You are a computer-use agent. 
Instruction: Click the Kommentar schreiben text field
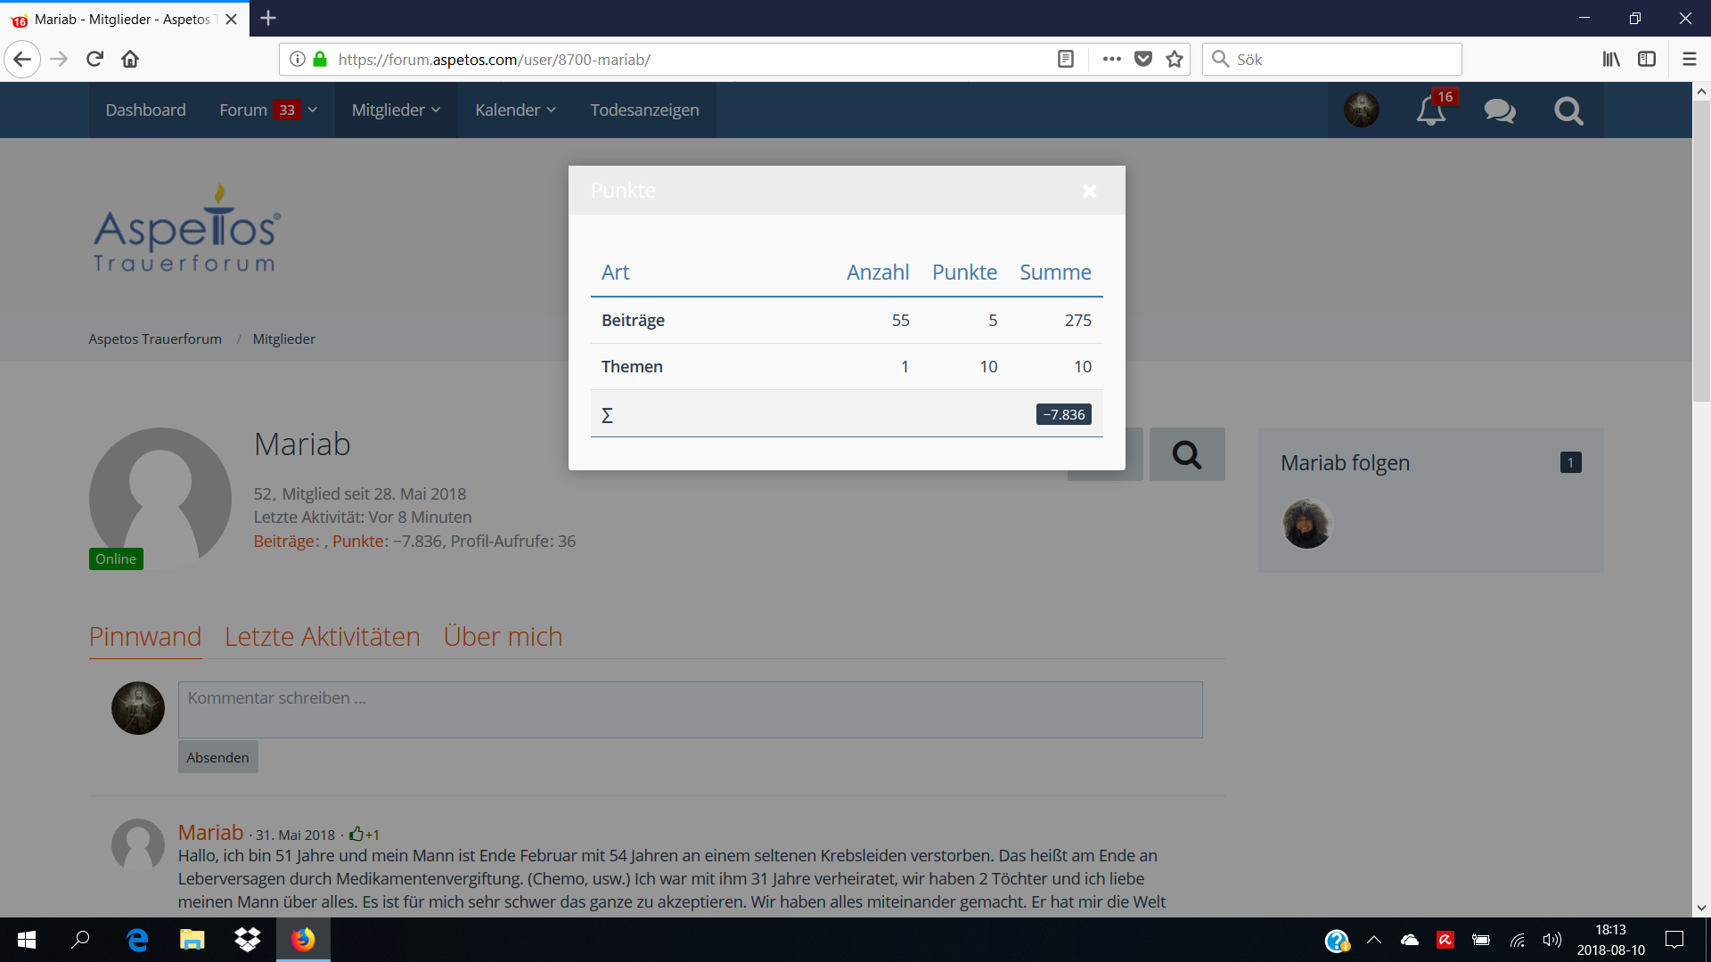click(x=690, y=710)
